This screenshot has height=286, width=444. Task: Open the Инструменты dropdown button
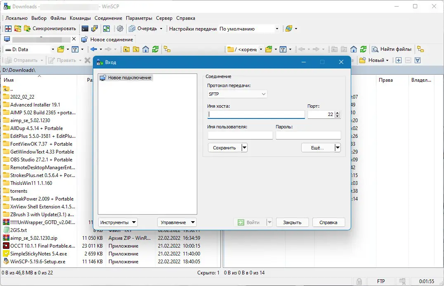tap(118, 222)
